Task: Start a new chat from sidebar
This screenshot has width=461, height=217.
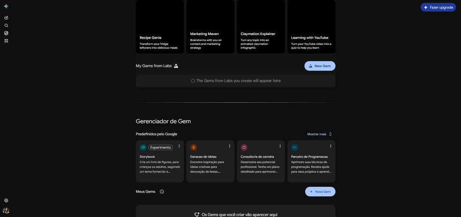Action: click(x=6, y=18)
